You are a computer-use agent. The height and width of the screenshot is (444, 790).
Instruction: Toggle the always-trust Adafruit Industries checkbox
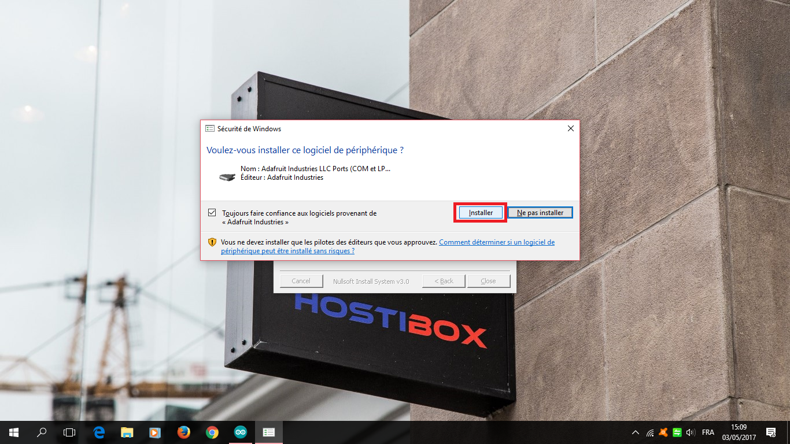click(212, 213)
